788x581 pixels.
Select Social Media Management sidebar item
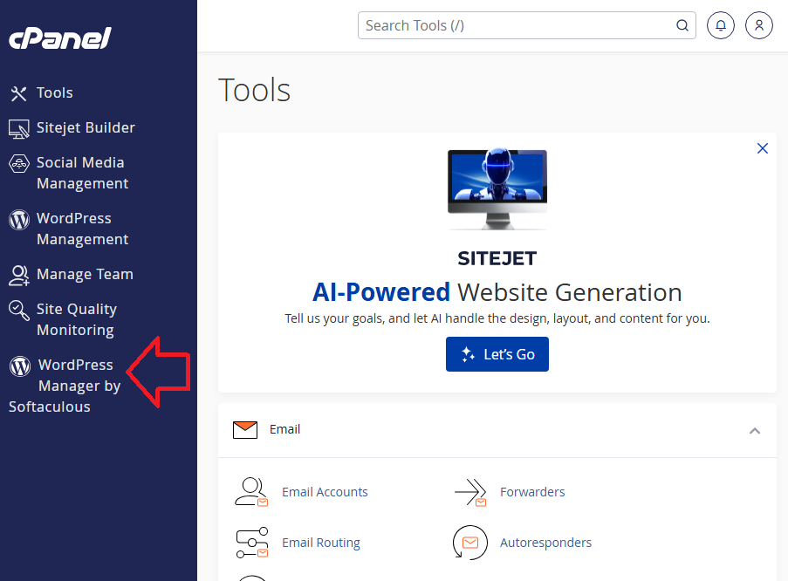[81, 173]
